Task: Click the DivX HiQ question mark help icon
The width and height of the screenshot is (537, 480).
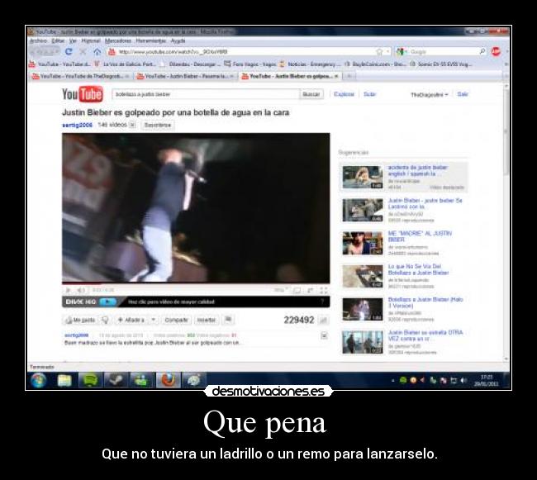Action: (322, 302)
